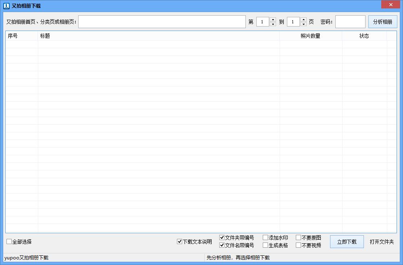Sort by the 状态 column header
Screen dimensions: 403x265
tap(364, 36)
